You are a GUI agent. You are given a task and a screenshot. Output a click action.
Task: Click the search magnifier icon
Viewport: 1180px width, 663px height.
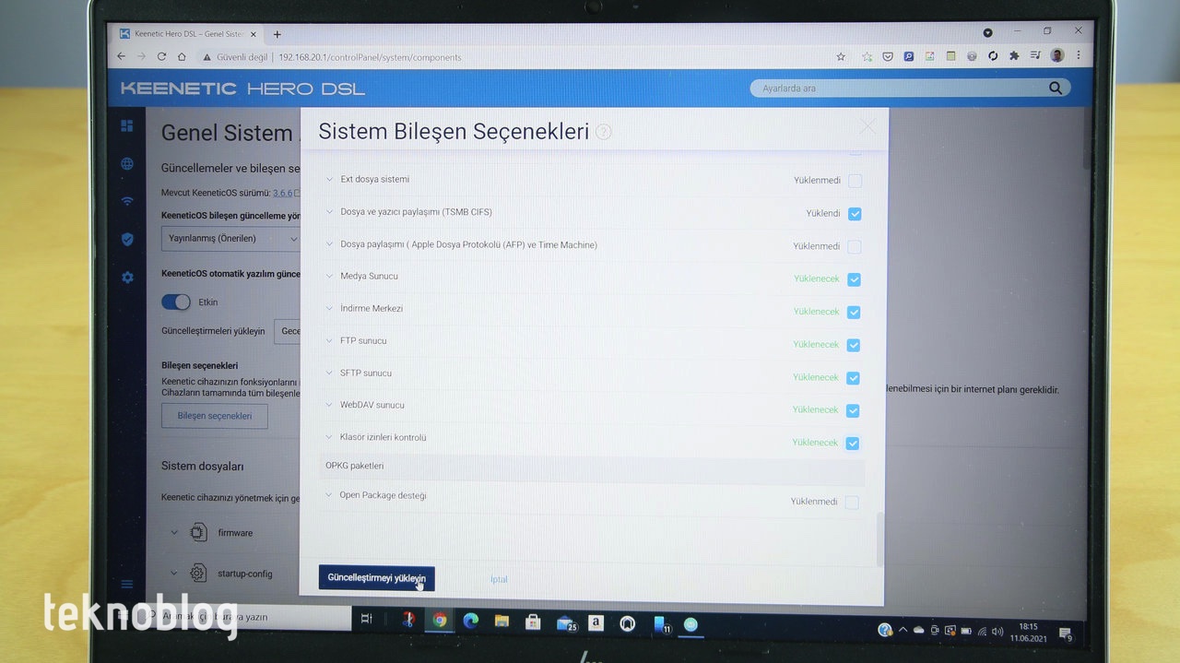1056,89
